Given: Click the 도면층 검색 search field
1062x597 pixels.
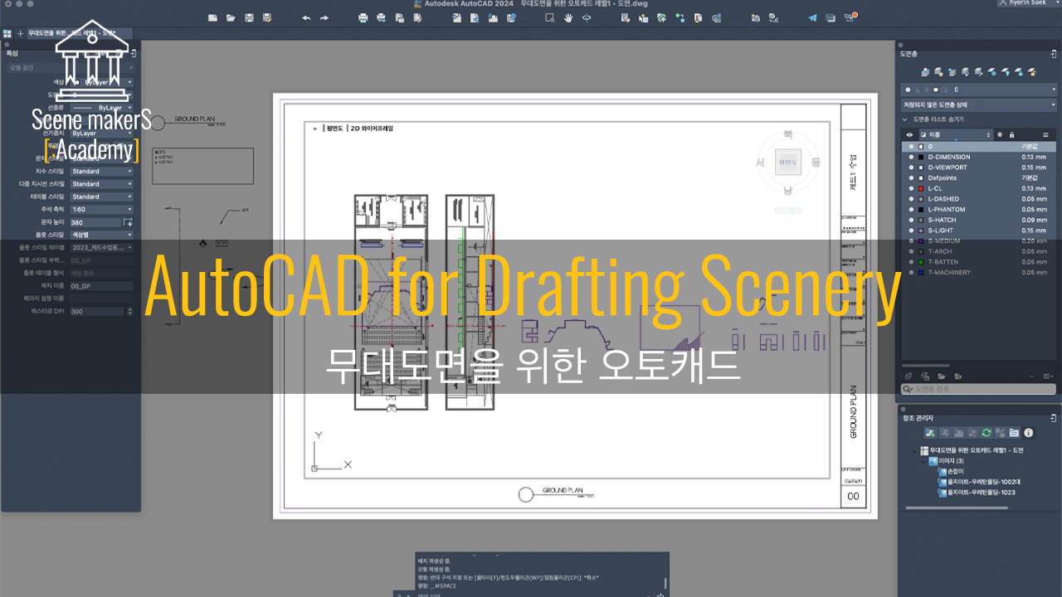Looking at the screenshot, I should tap(979, 388).
